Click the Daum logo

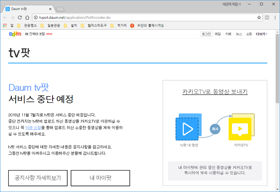[15, 34]
